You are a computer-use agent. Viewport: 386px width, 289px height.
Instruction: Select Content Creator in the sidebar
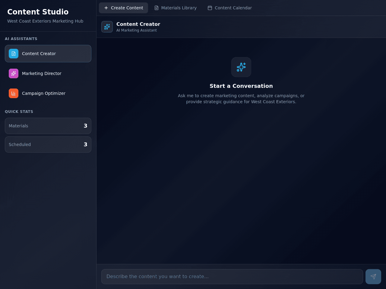point(48,54)
